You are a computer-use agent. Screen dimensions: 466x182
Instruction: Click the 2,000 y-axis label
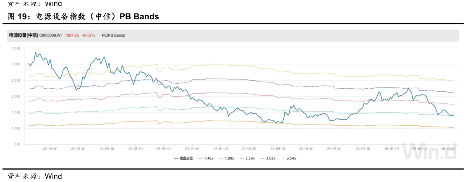[x=16, y=96]
